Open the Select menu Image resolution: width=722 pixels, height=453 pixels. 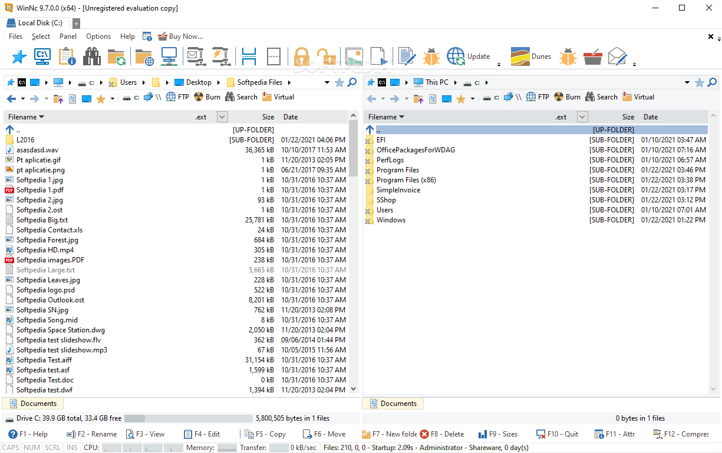(41, 36)
